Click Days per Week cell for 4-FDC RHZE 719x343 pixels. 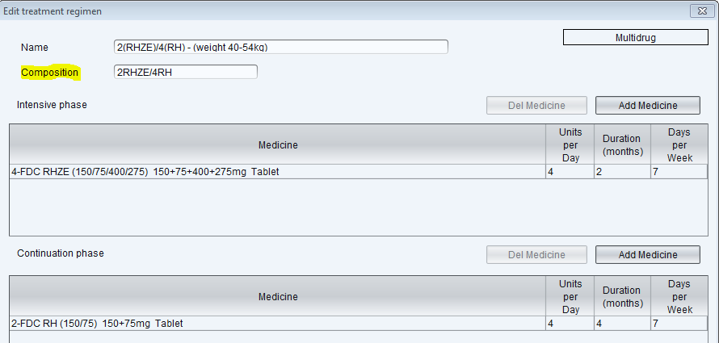point(679,172)
